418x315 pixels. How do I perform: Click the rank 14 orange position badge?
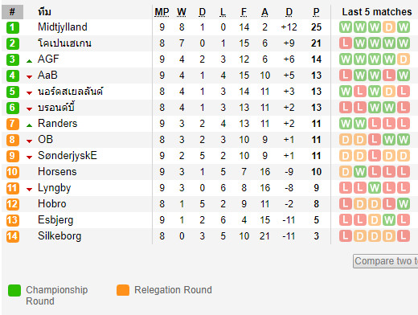pos(13,236)
